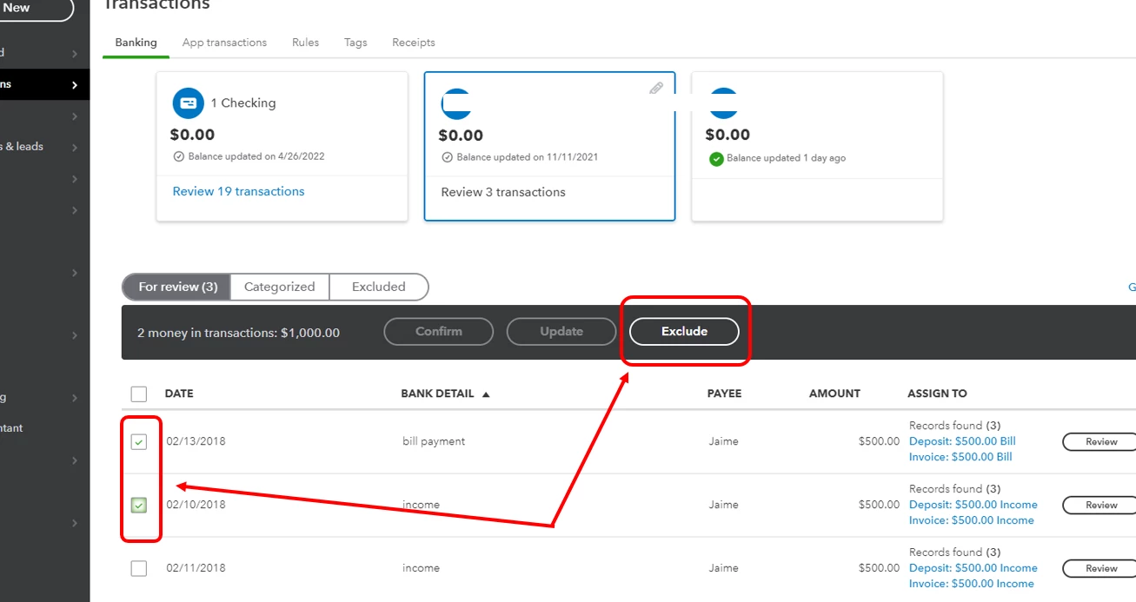The height and width of the screenshot is (602, 1136).
Task: Click the clock icon beside 11/11/2021 balance
Action: [448, 157]
